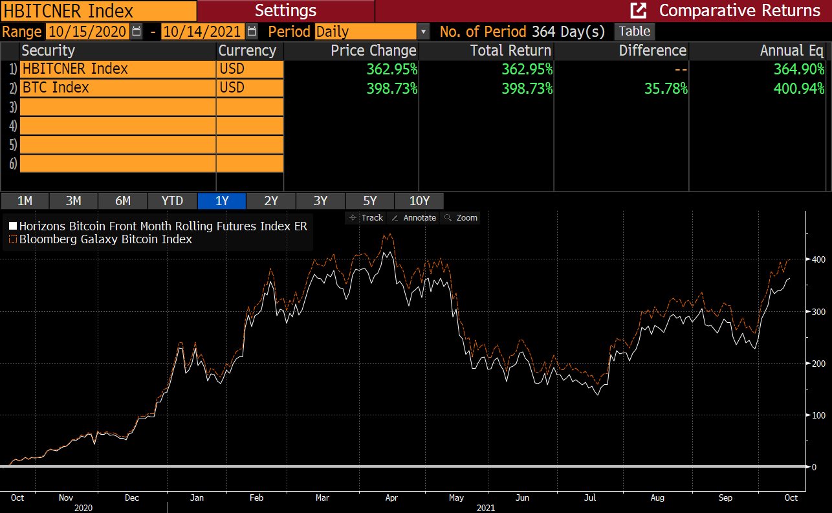Choose the 5Y time range
This screenshot has height=513, width=832.
tap(369, 201)
